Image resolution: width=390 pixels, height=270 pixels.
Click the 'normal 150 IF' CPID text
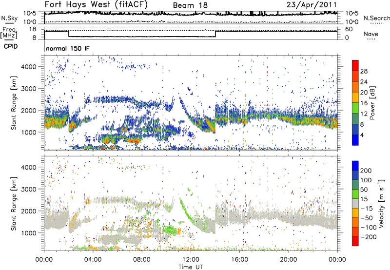click(x=68, y=48)
